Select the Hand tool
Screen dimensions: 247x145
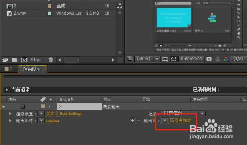click(x=239, y=33)
